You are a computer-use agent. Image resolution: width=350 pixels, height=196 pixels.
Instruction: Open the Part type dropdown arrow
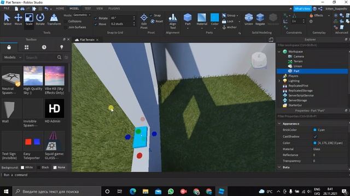(188, 28)
